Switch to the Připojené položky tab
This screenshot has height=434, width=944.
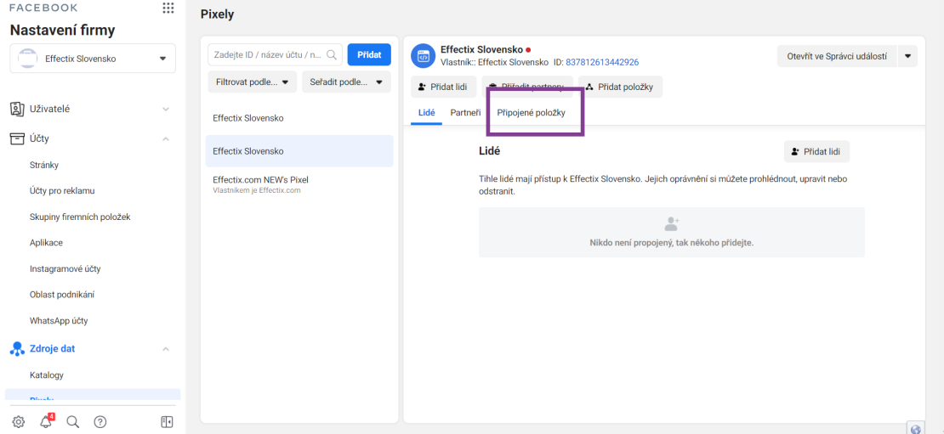click(531, 112)
